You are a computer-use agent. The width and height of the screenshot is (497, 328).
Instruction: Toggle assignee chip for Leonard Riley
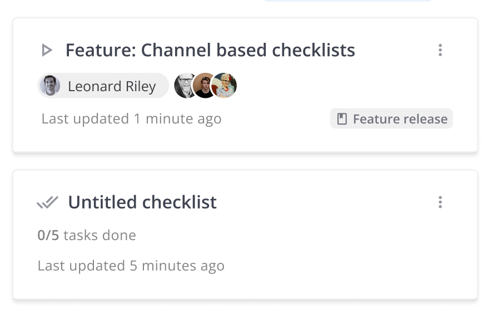[103, 86]
